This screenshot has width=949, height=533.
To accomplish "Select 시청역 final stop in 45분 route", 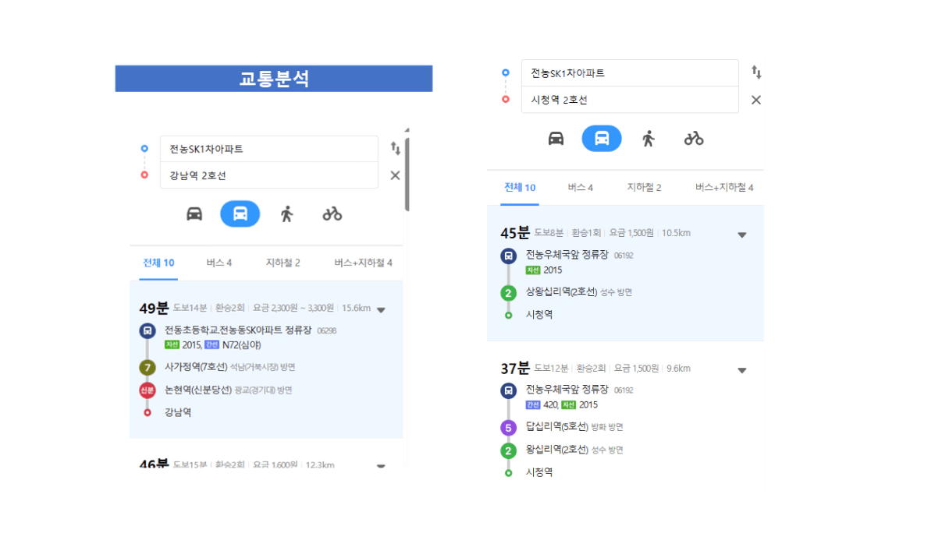I will tap(539, 315).
